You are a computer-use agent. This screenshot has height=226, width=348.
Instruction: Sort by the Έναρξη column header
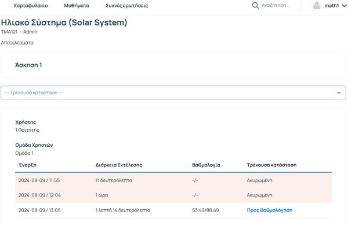pos(27,165)
